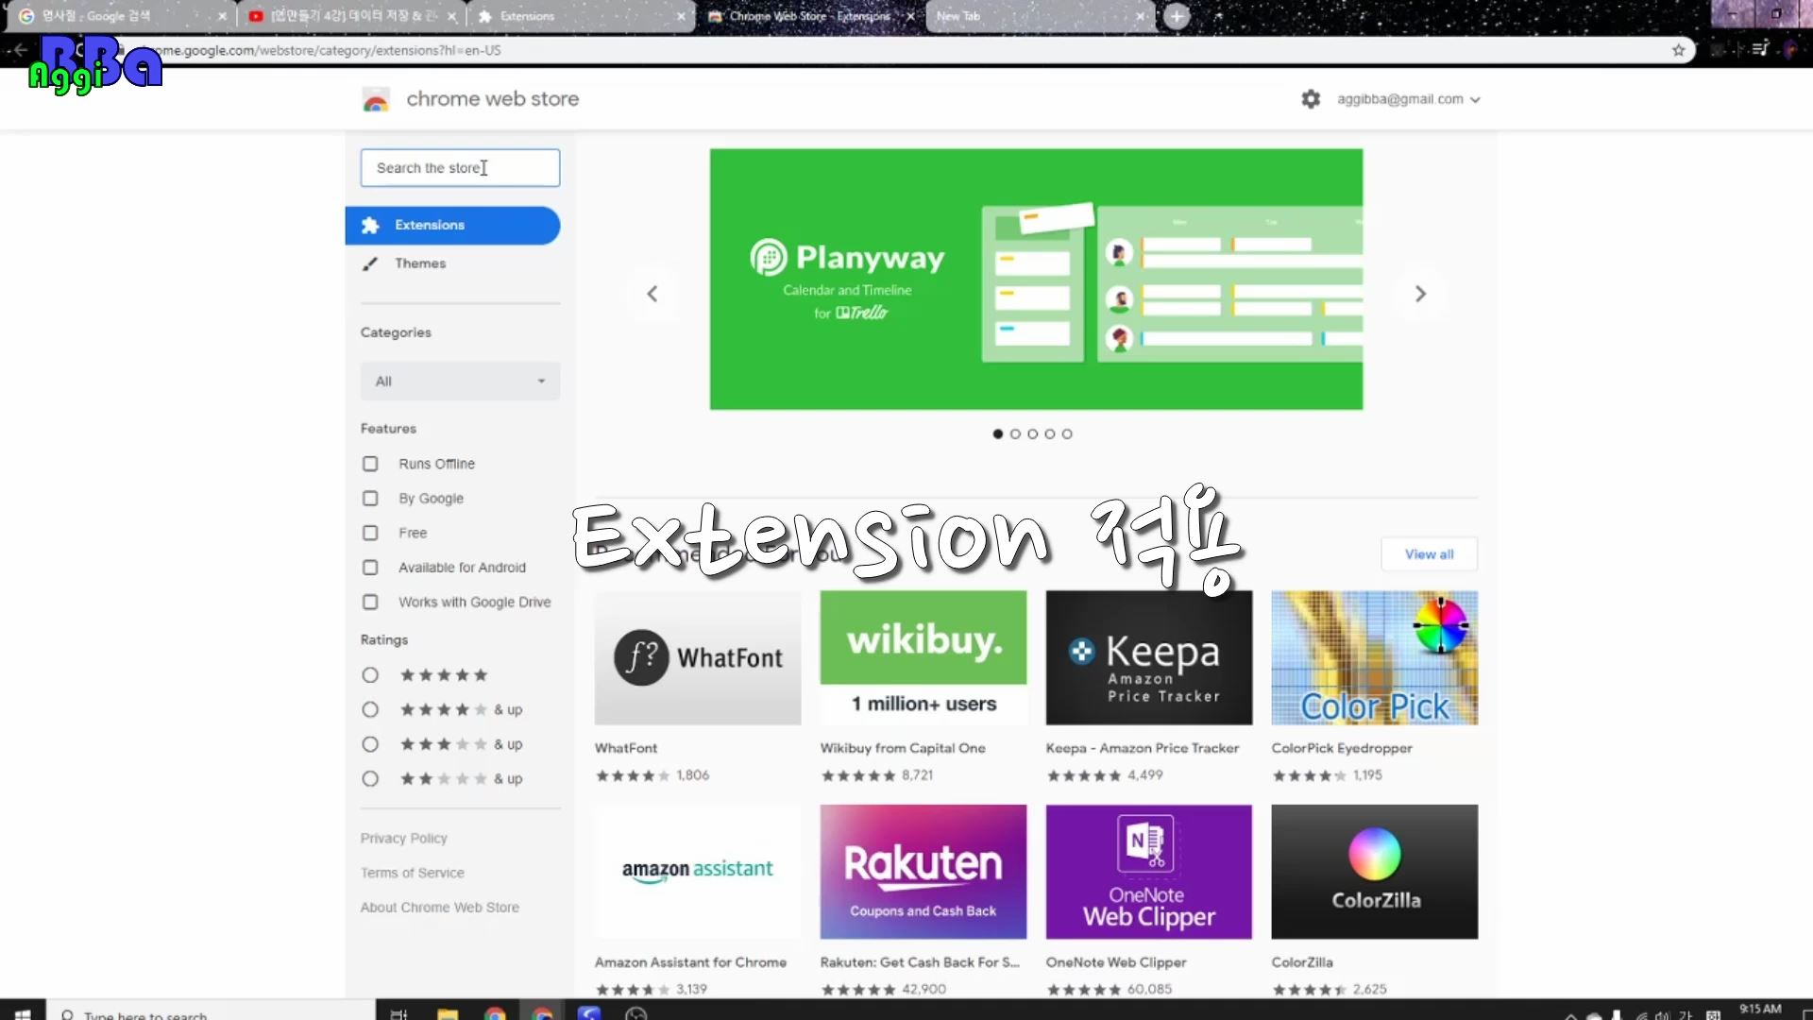The height and width of the screenshot is (1020, 1813).
Task: Select Themes in the sidebar
Action: [420, 263]
